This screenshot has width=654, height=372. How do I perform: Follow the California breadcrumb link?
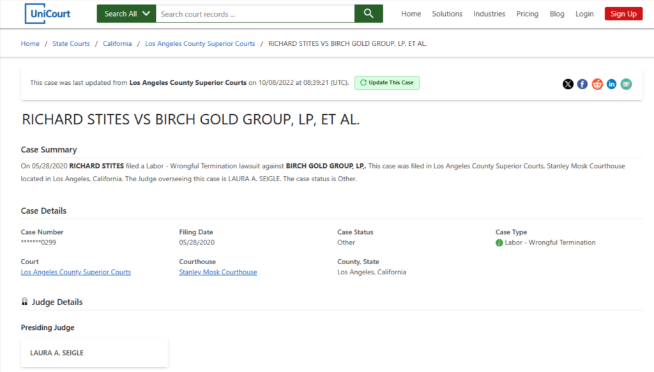(x=118, y=43)
